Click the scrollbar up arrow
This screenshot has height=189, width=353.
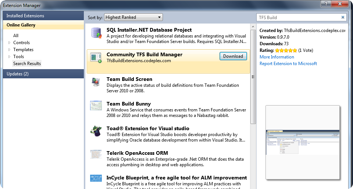click(253, 26)
